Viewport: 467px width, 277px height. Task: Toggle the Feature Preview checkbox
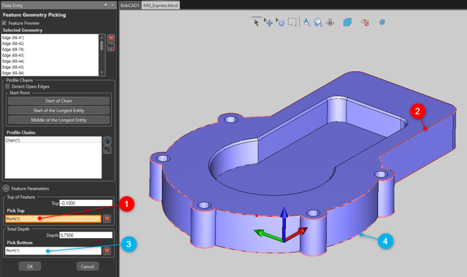coord(5,23)
